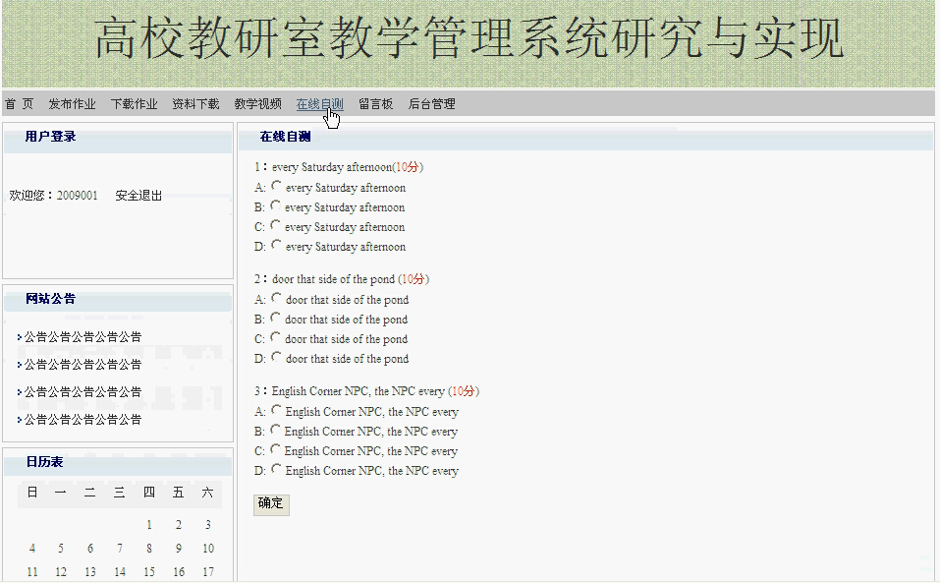
Task: Go to 发布作业 in navigation bar
Action: click(x=72, y=104)
